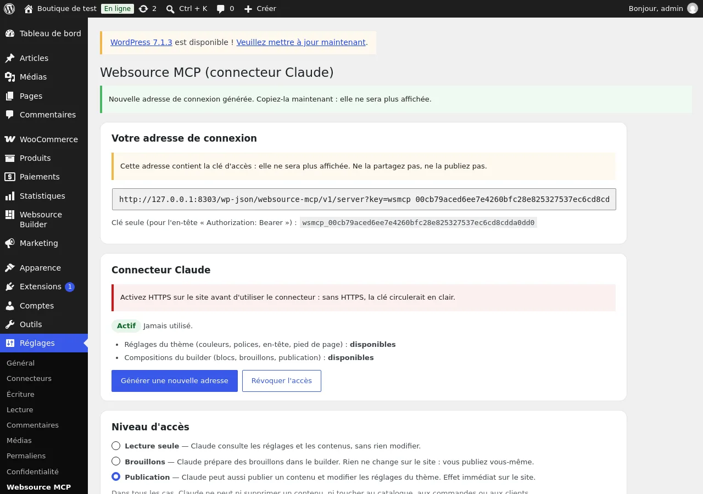
Task: Click Révoquer l'accès button
Action: pos(282,381)
